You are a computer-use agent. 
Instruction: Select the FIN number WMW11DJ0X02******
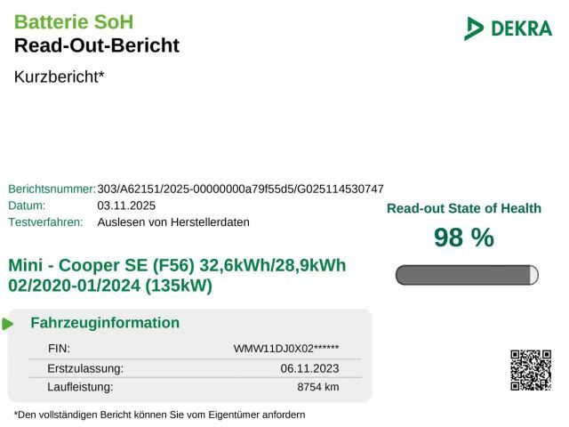click(x=285, y=349)
